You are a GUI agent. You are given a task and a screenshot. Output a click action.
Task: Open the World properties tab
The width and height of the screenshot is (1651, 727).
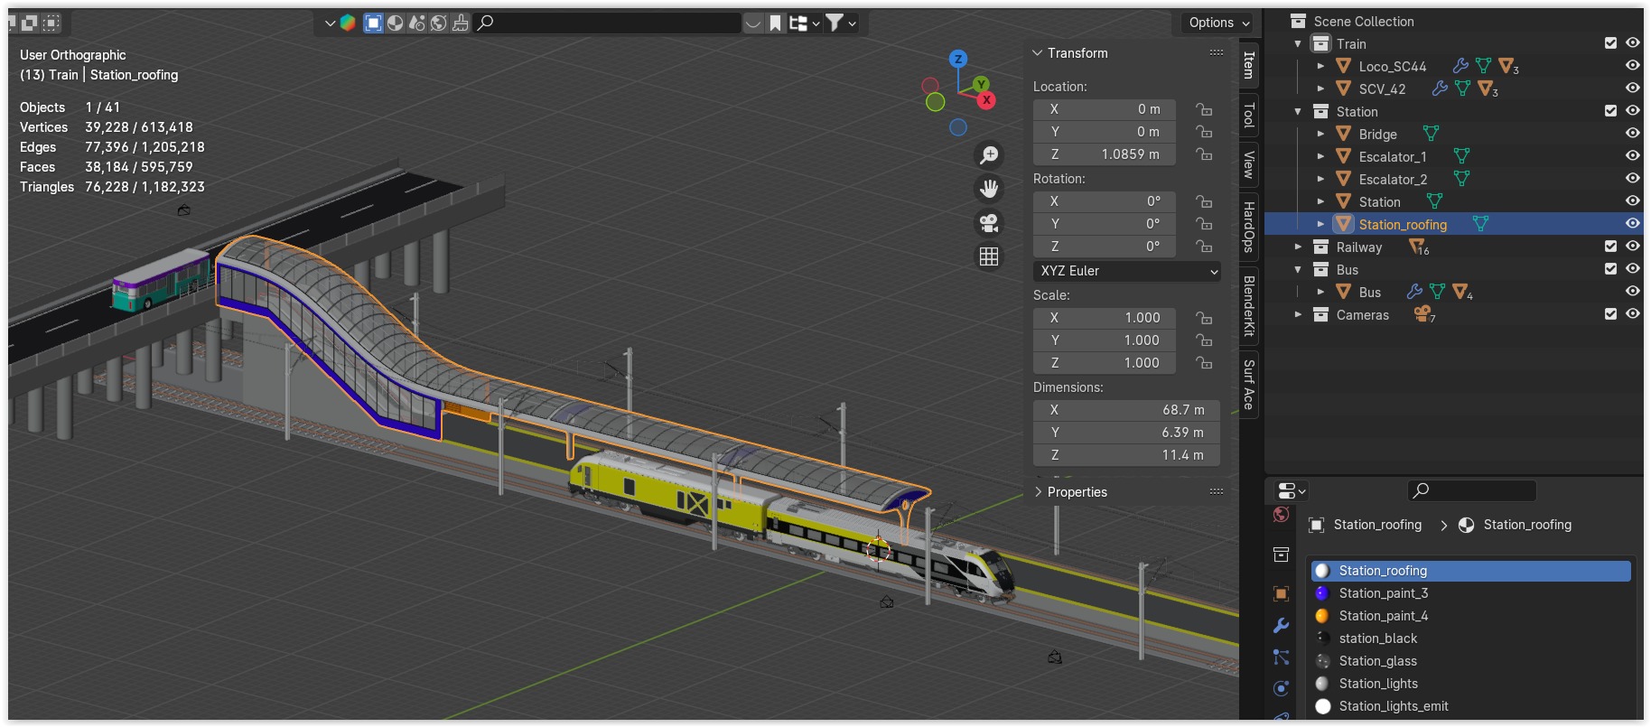pyautogui.click(x=1281, y=515)
